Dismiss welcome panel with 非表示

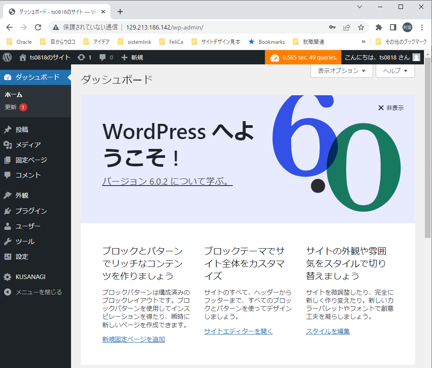(390, 108)
